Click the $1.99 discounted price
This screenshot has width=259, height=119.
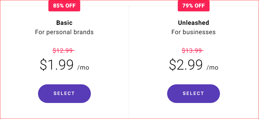pos(57,65)
